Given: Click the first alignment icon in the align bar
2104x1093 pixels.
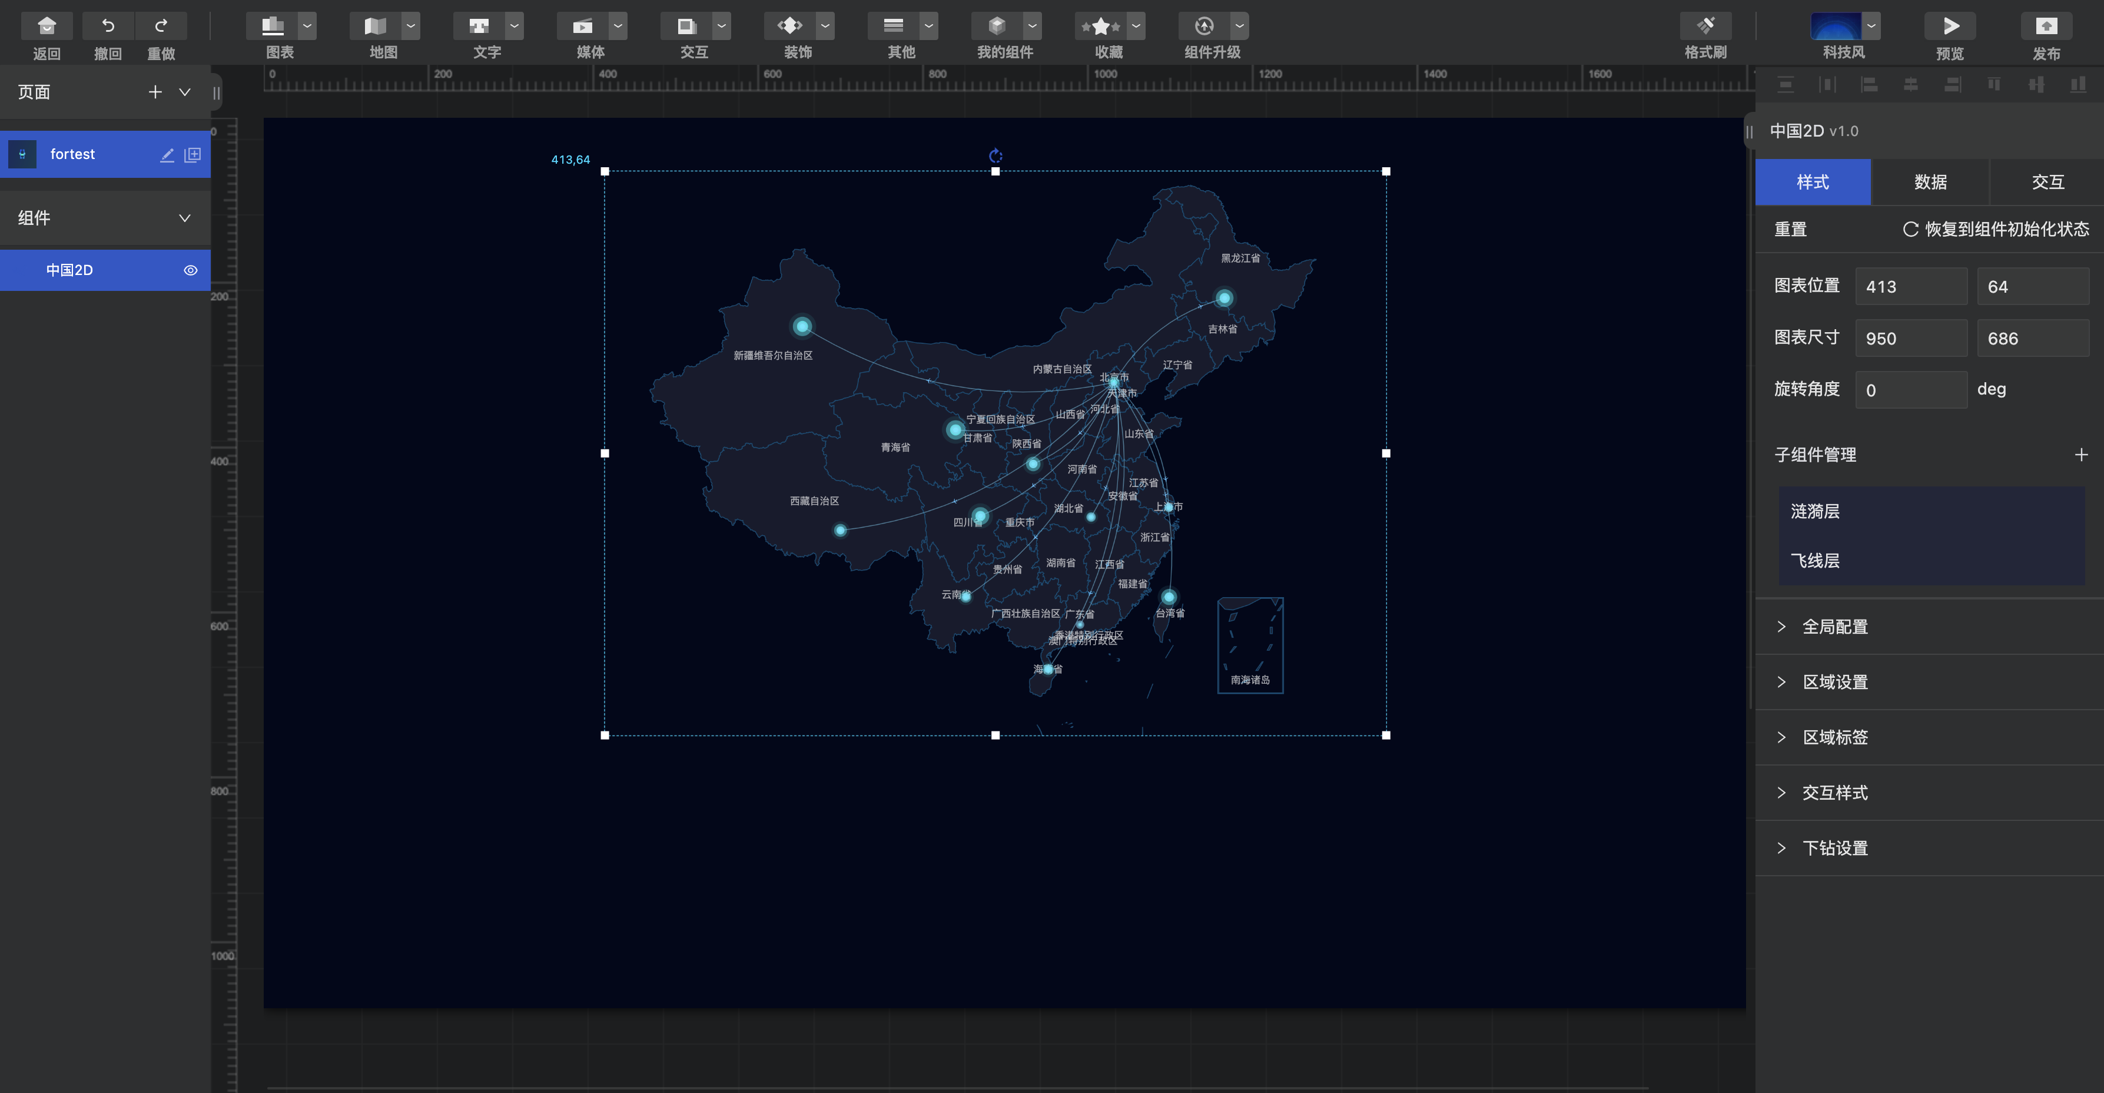Looking at the screenshot, I should coord(1786,85).
